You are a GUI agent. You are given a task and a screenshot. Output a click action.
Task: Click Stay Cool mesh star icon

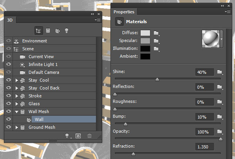point(22,80)
